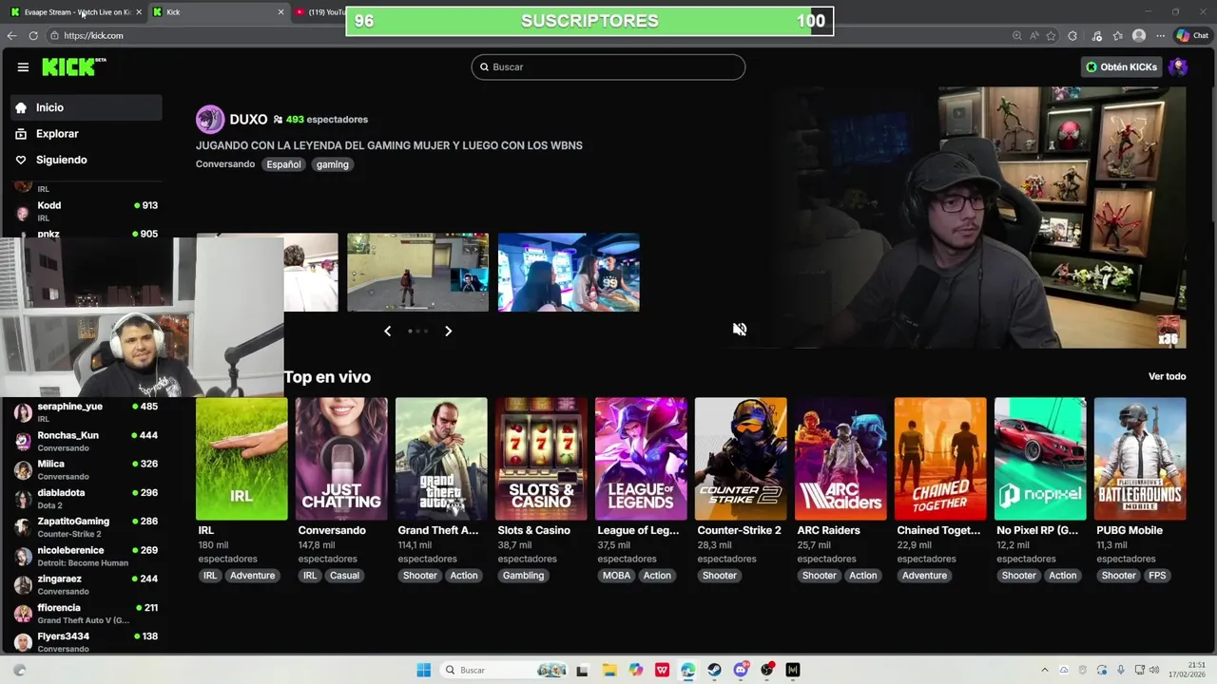1217x684 pixels.
Task: Click the Gambling tag under Slots & Casino
Action: point(523,576)
